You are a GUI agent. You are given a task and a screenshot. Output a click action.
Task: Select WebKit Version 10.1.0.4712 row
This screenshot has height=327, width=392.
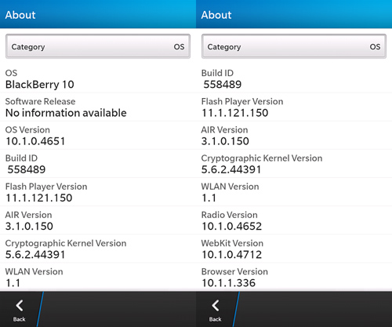pos(294,249)
